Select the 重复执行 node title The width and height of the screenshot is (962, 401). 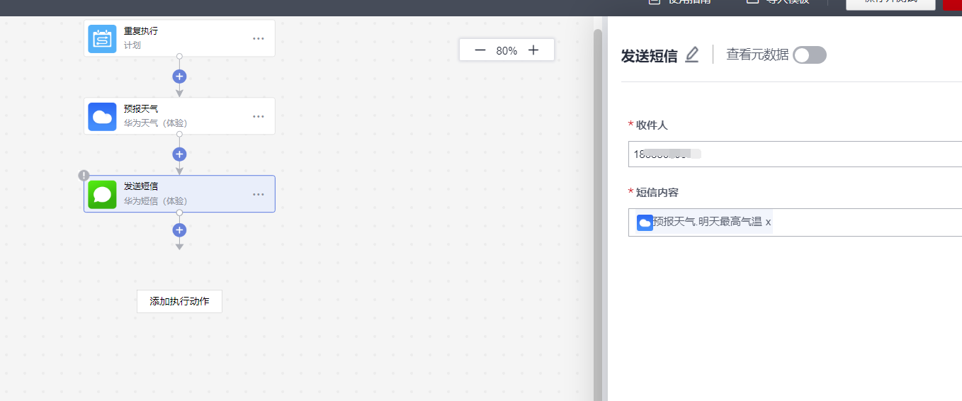141,32
